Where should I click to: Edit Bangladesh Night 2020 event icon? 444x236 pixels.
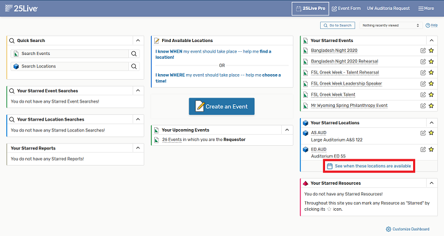coord(423,51)
